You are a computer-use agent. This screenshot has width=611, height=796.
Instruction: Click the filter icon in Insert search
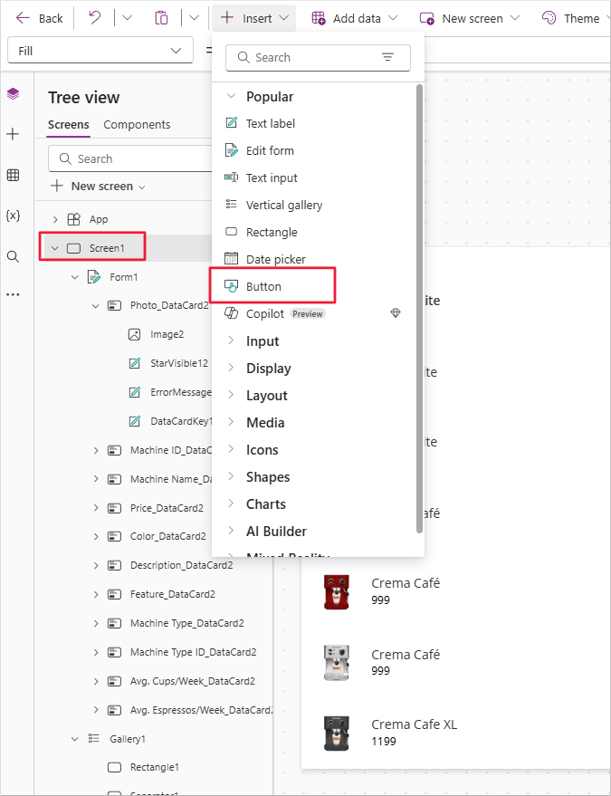(387, 57)
